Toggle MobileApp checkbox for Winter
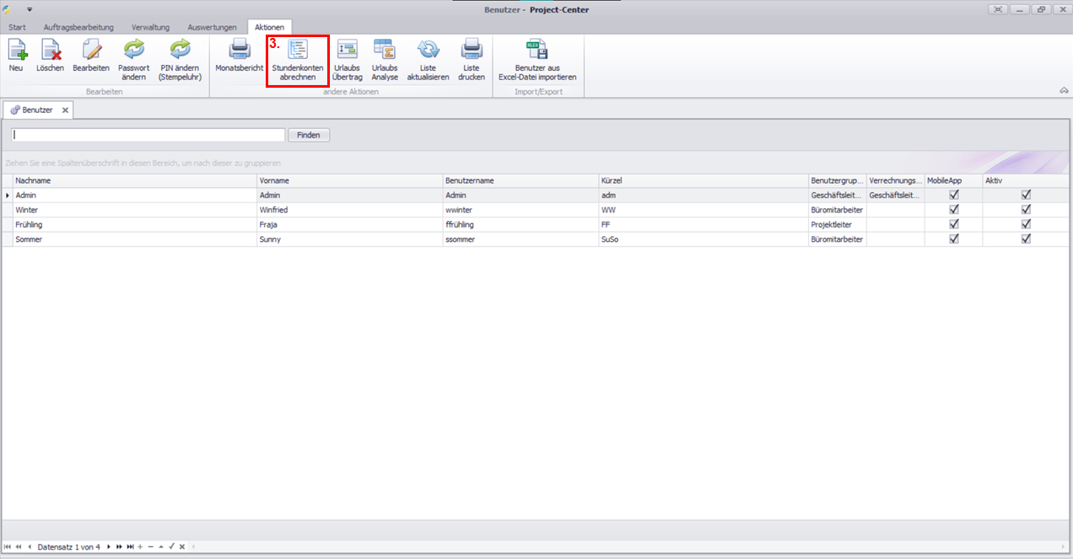This screenshot has height=559, width=1073. [954, 209]
